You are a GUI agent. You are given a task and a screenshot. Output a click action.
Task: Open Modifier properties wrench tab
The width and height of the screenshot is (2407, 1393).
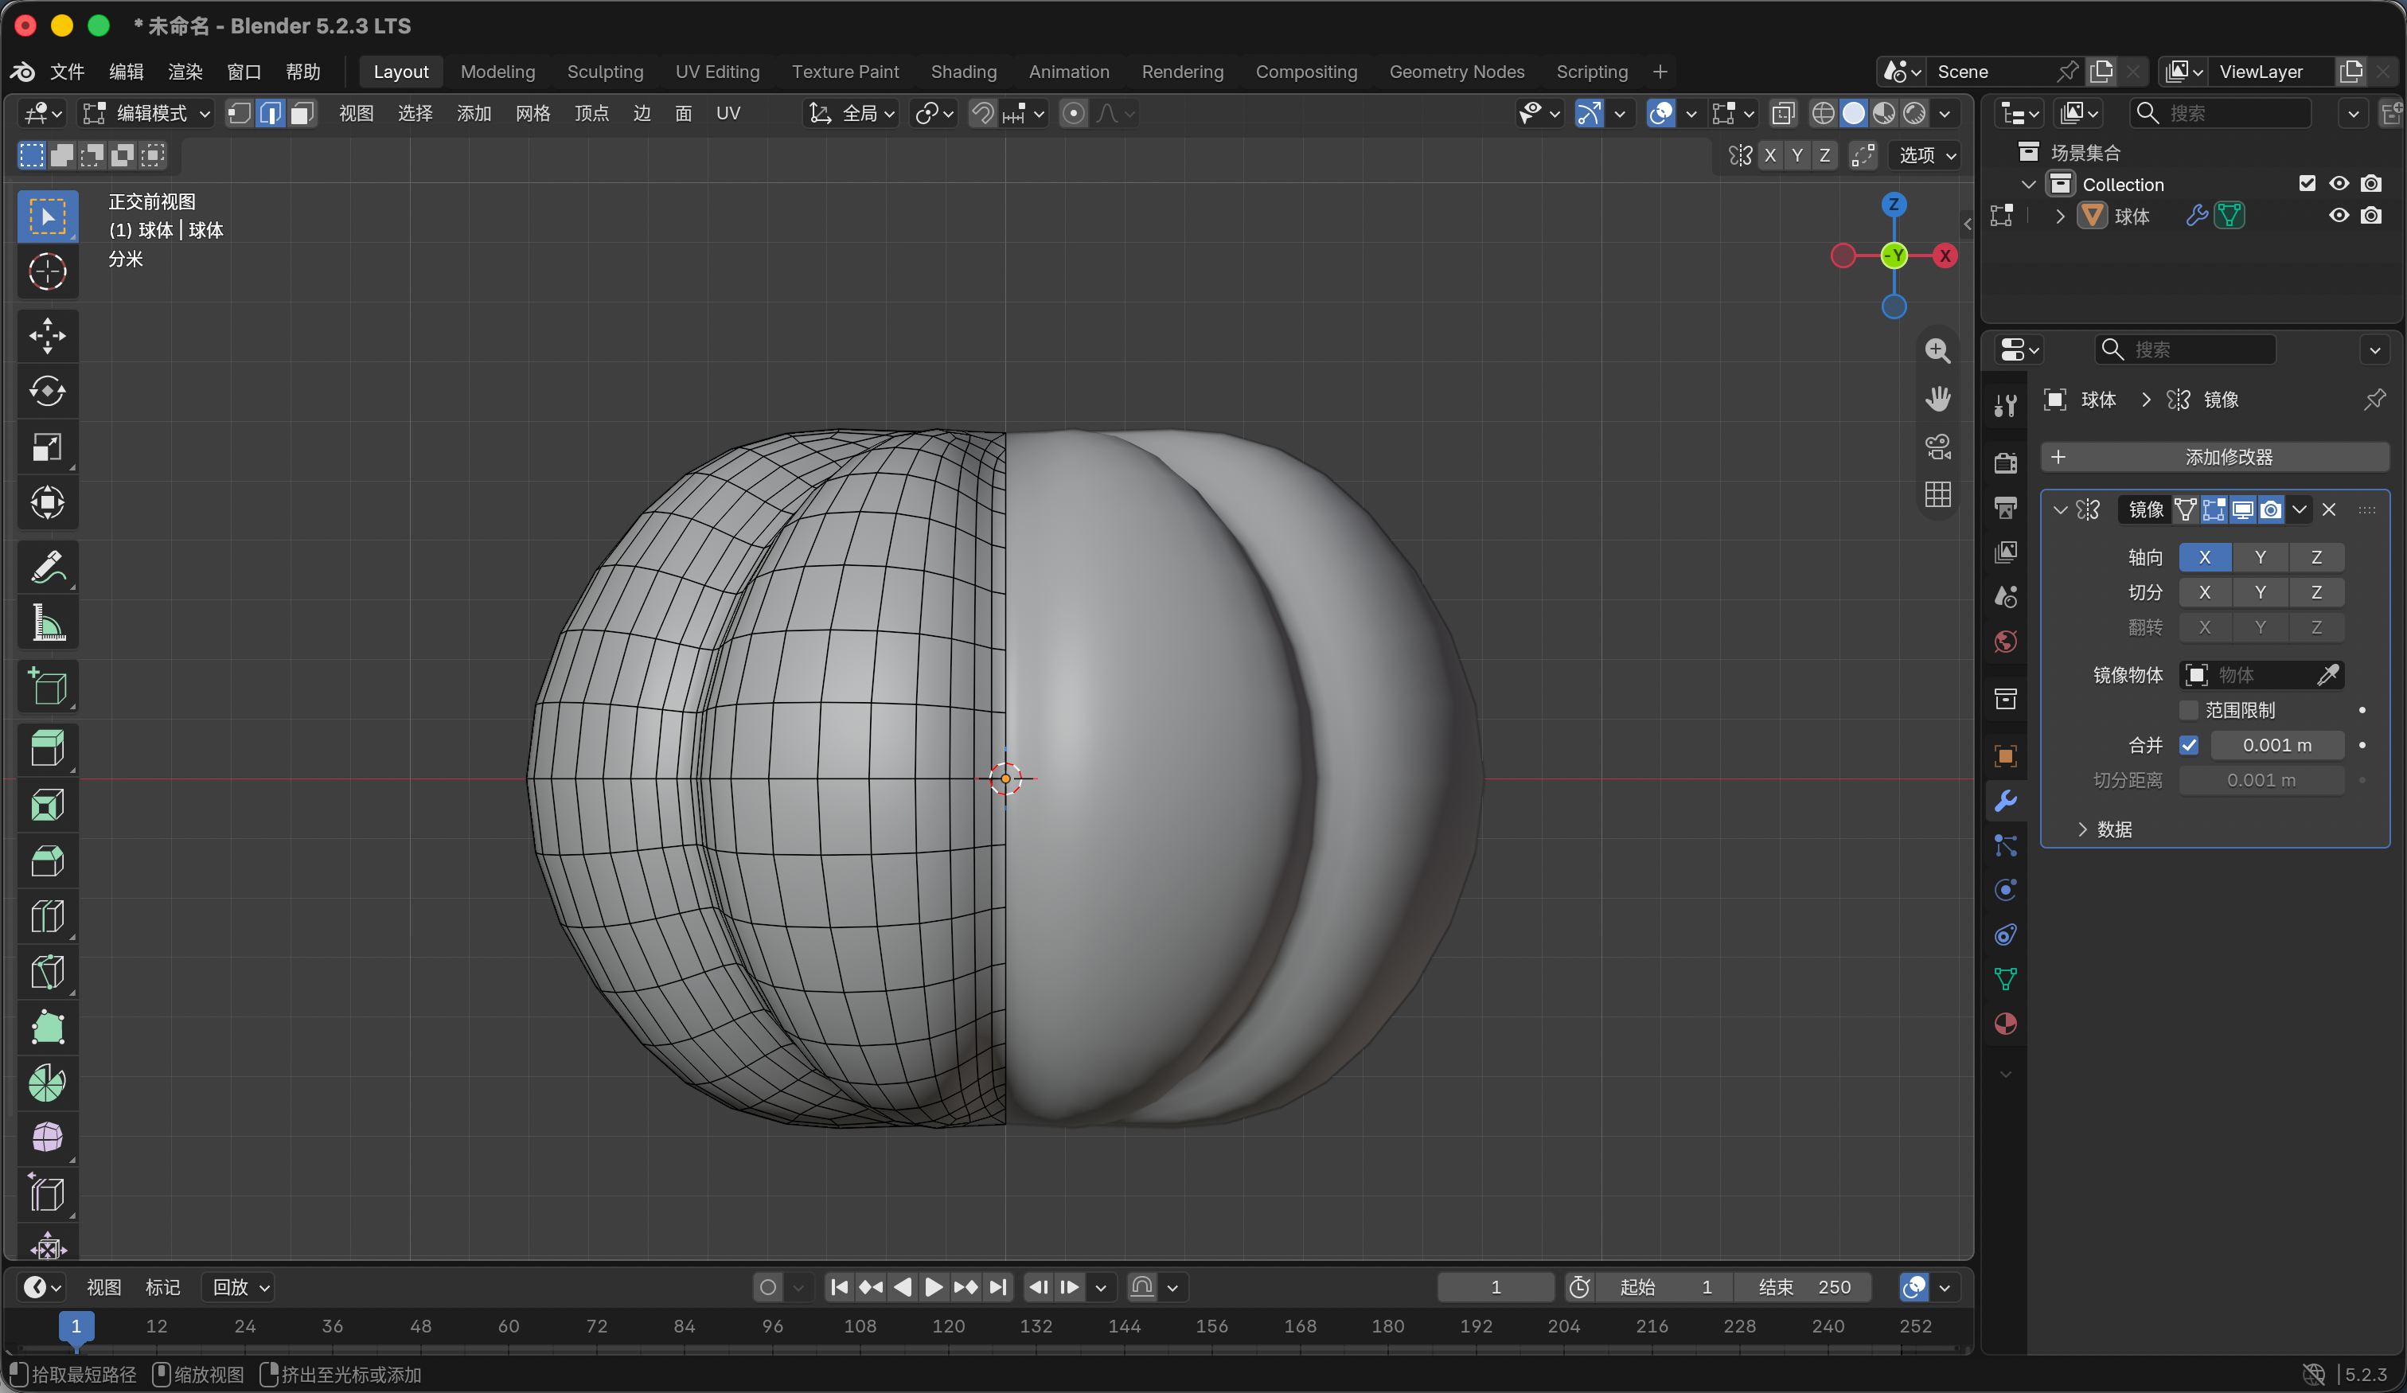click(2005, 801)
